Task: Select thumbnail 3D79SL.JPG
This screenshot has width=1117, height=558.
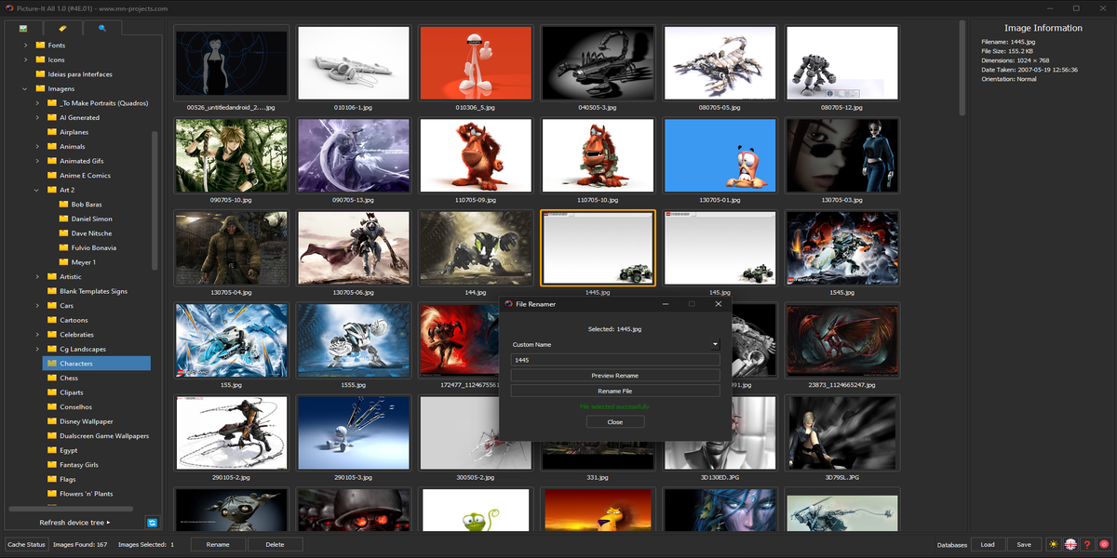Action: 841,432
